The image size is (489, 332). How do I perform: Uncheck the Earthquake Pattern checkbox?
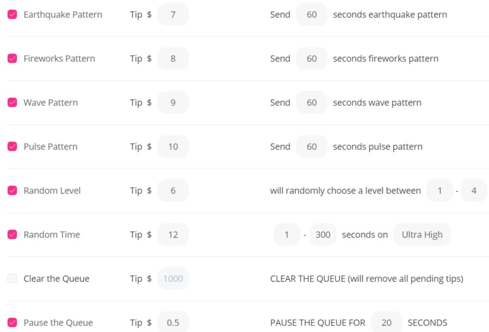click(12, 14)
